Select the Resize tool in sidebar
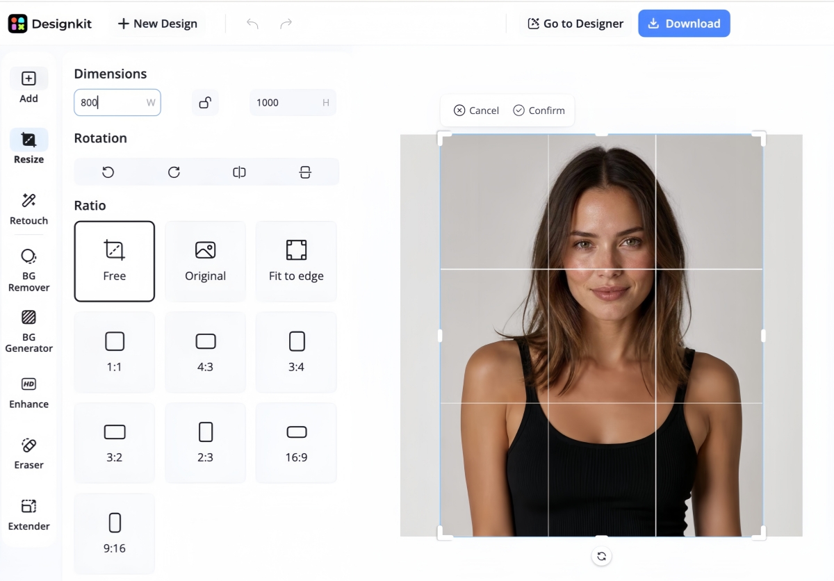Image resolution: width=834 pixels, height=581 pixels. [28, 147]
